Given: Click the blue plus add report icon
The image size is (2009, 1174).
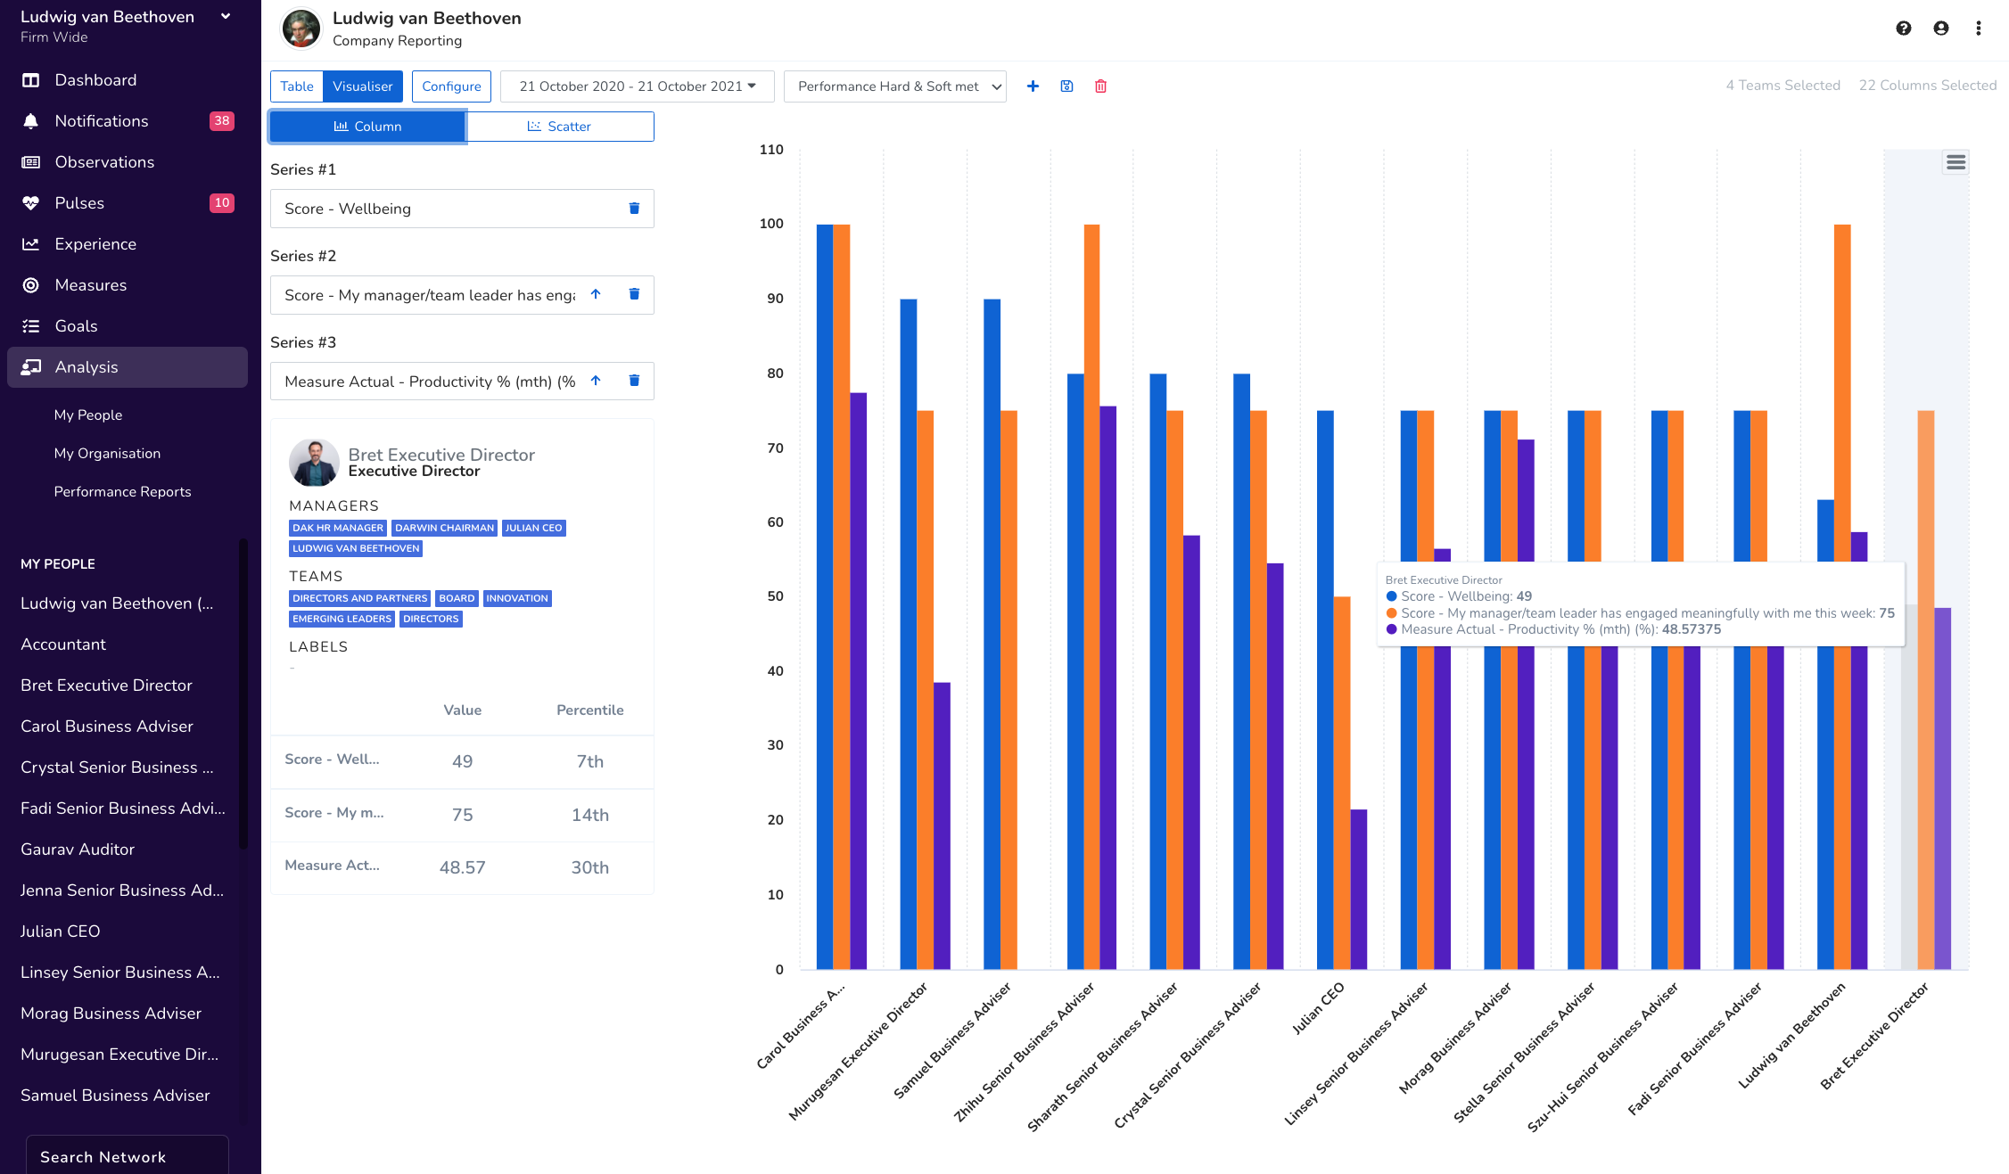Looking at the screenshot, I should 1033,86.
